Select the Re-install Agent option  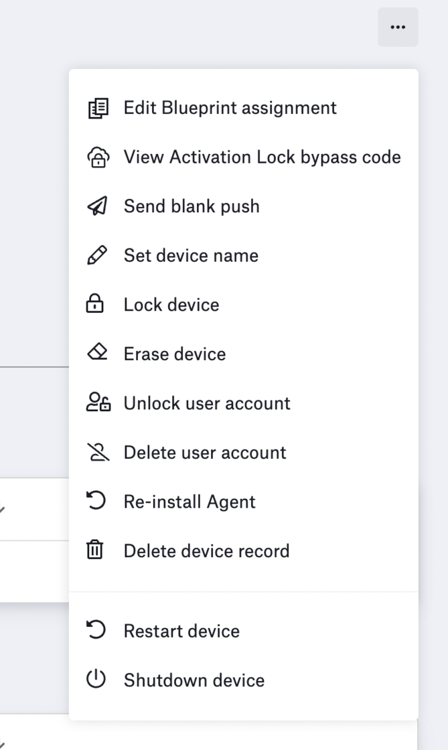click(x=190, y=502)
